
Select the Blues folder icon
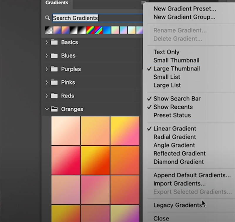(54, 55)
